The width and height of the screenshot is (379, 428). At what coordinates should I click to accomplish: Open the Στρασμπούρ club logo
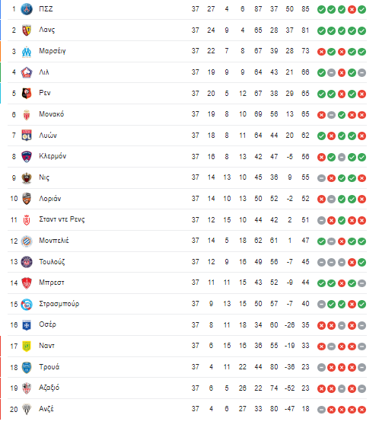click(27, 304)
